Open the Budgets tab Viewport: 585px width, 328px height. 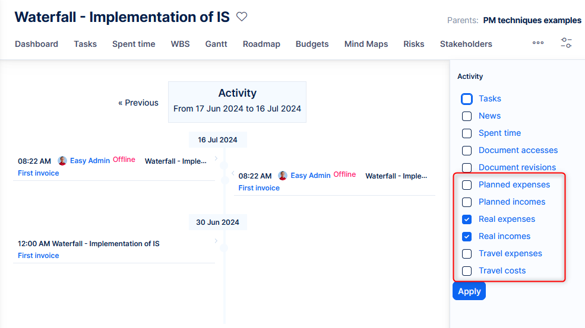[312, 44]
